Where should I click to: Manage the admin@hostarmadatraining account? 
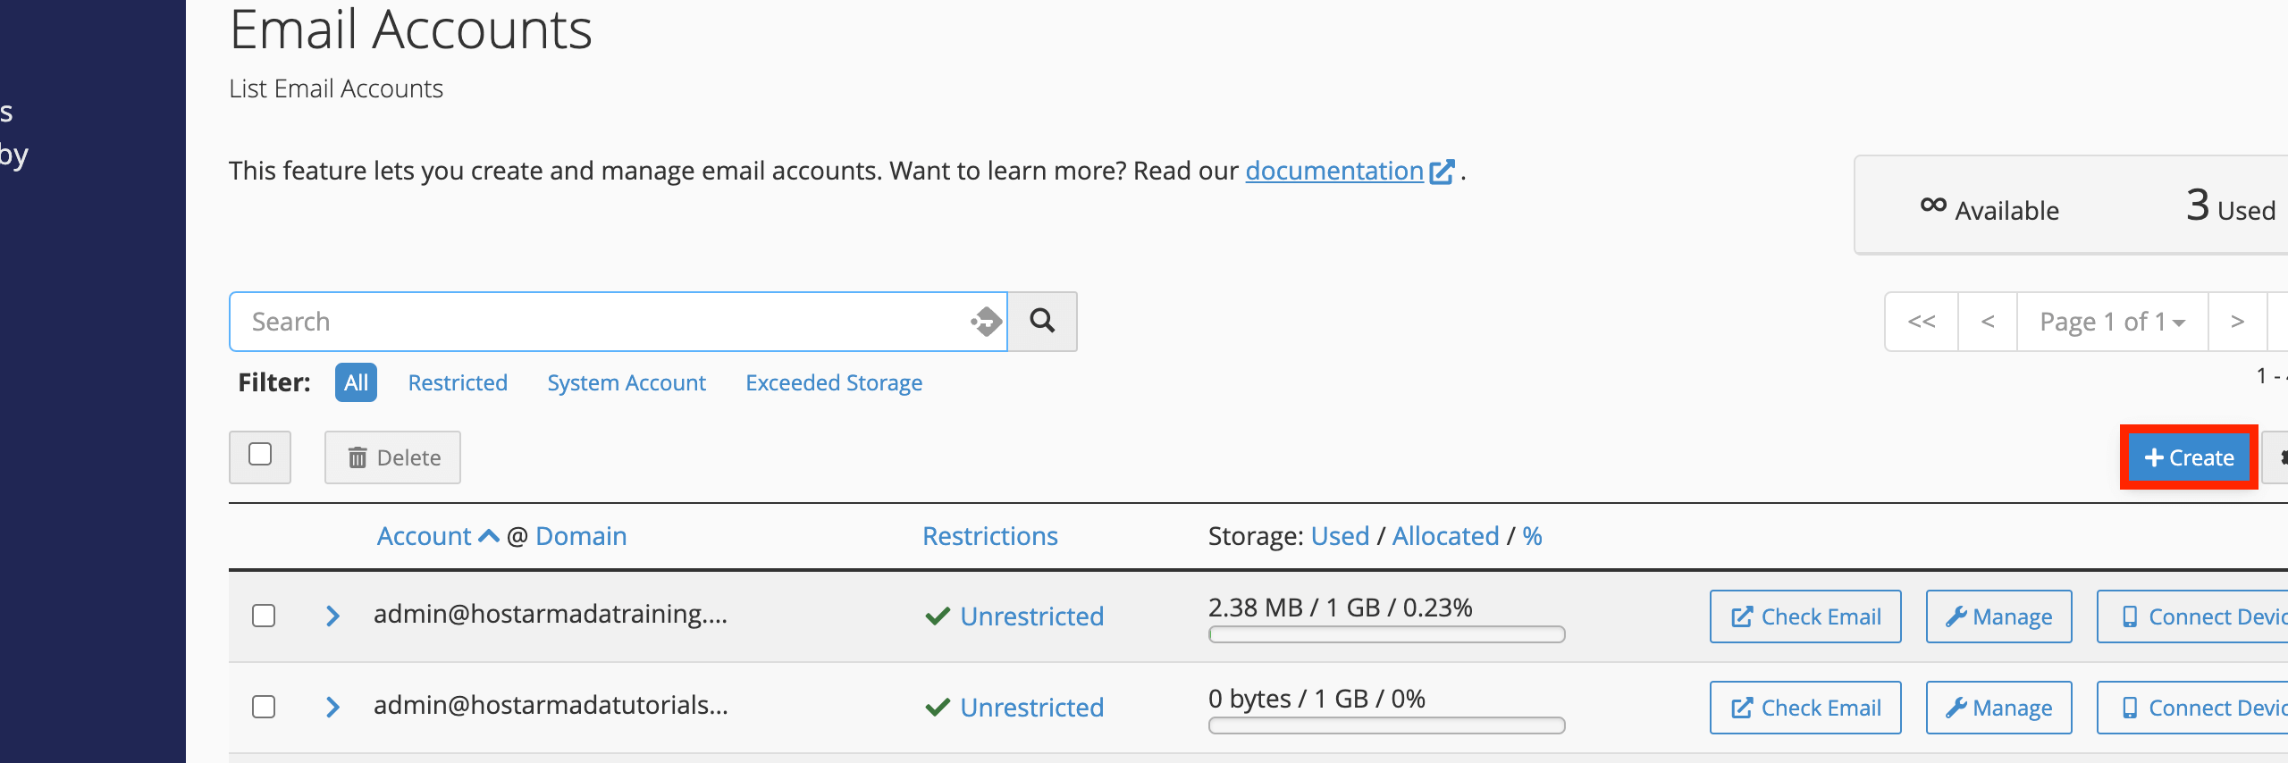click(1998, 616)
